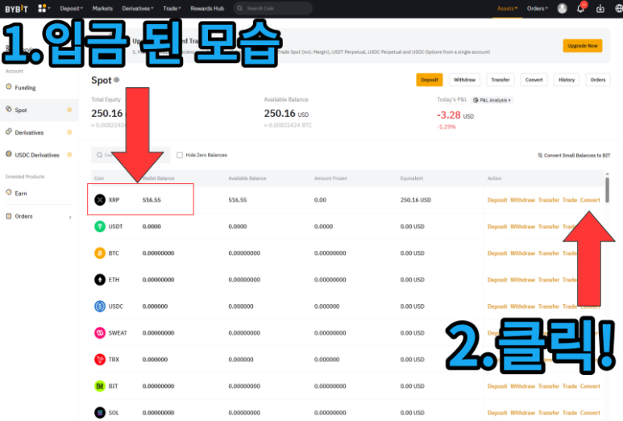Click the XRP coin icon
The image size is (623, 421).
pyautogui.click(x=100, y=200)
